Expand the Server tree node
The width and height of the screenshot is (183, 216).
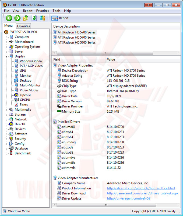[6, 52]
